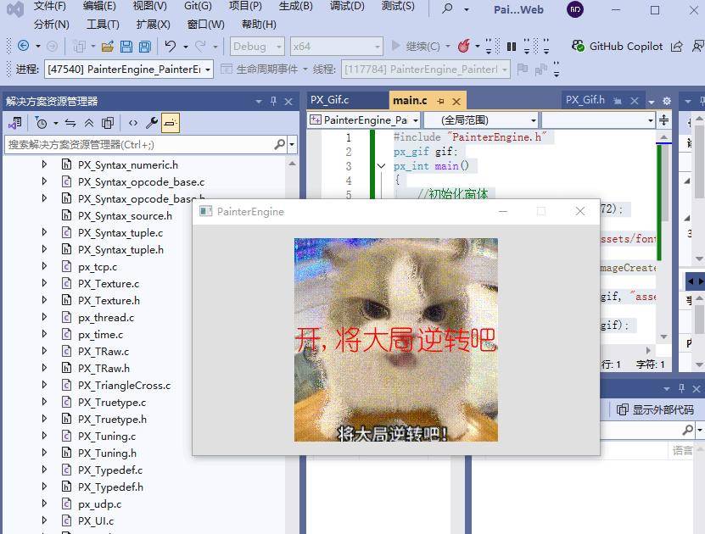Open the 窗口(W) menu
This screenshot has height=534, width=705.
click(206, 25)
